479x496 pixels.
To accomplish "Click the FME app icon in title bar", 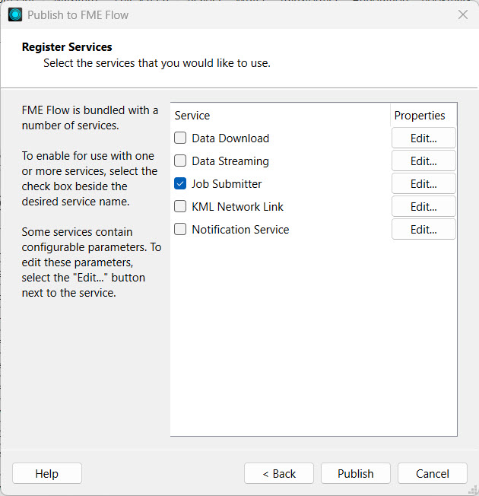I will click(15, 14).
